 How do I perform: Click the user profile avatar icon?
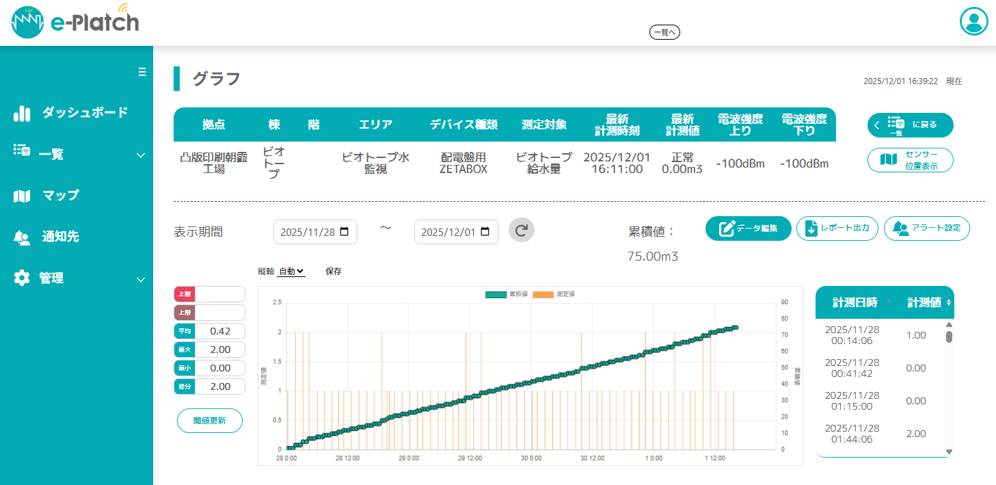point(974,21)
